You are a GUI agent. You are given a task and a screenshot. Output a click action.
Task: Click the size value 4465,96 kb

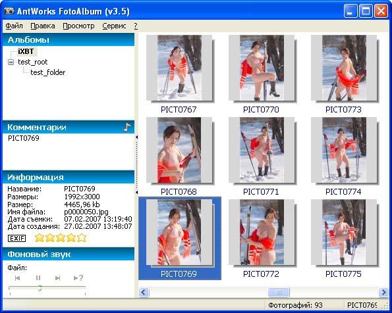pyautogui.click(x=82, y=205)
